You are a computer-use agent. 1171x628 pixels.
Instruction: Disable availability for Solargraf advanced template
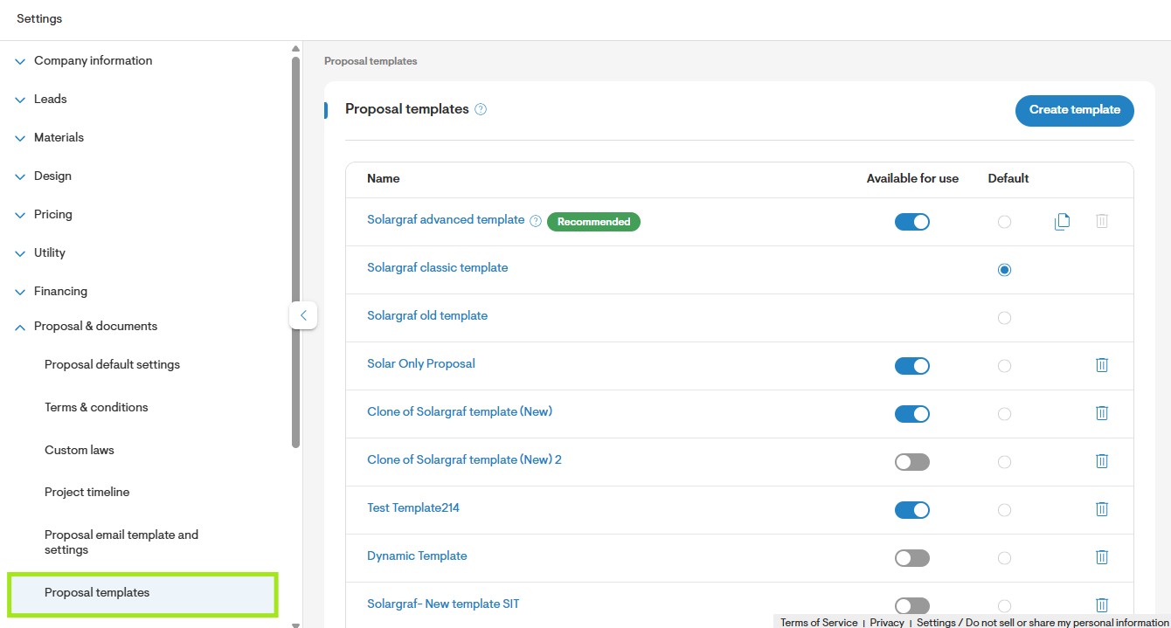912,222
